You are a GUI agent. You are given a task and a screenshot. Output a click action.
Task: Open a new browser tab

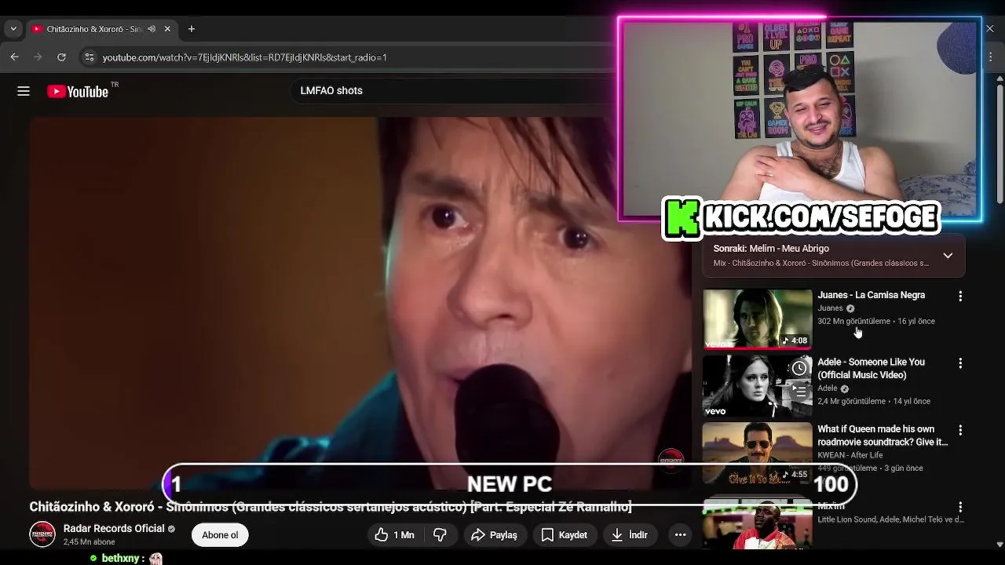[x=192, y=29]
